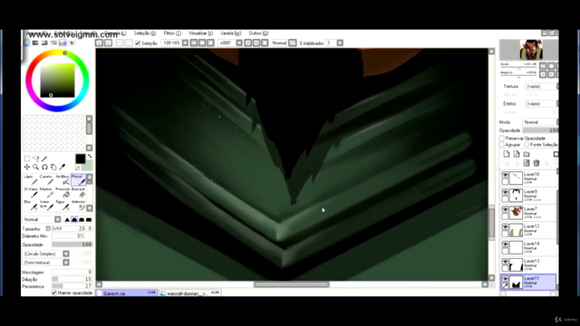Screen dimensions: 580x326
Task: Activate the eyedropper color picker tool
Action: point(63,168)
